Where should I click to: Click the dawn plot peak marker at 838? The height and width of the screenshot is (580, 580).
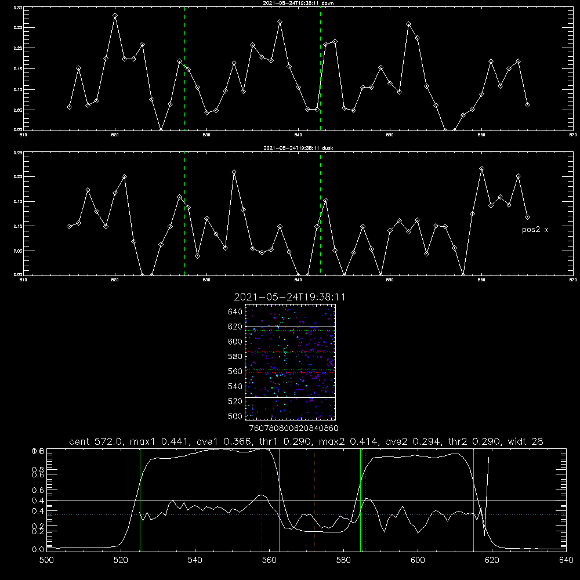280,22
